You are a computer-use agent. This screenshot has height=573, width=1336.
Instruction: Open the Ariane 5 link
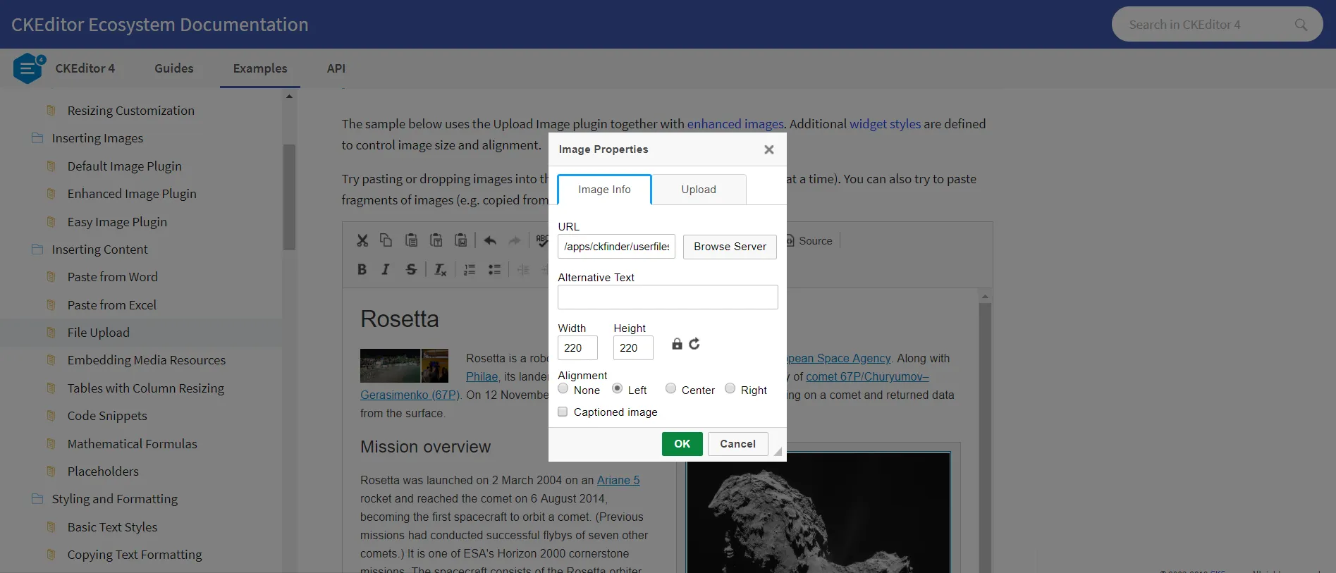click(618, 480)
